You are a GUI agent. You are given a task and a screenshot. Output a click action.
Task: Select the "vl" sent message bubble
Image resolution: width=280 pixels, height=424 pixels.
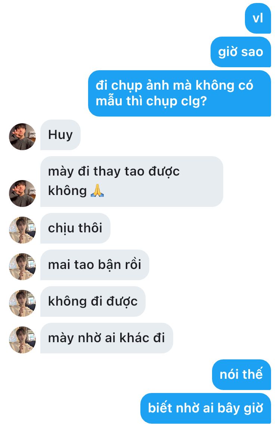click(258, 18)
